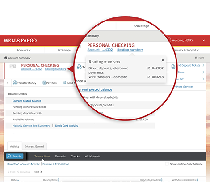The width and height of the screenshot is (210, 182).
Task: Click the Deposit Tickets document icon
Action: 173,67
